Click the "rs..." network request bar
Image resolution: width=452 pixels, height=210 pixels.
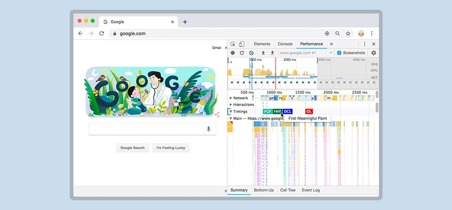tap(282, 98)
